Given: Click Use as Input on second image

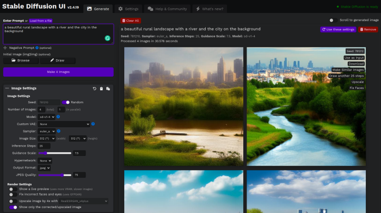Looking at the screenshot, I should click(x=354, y=58).
